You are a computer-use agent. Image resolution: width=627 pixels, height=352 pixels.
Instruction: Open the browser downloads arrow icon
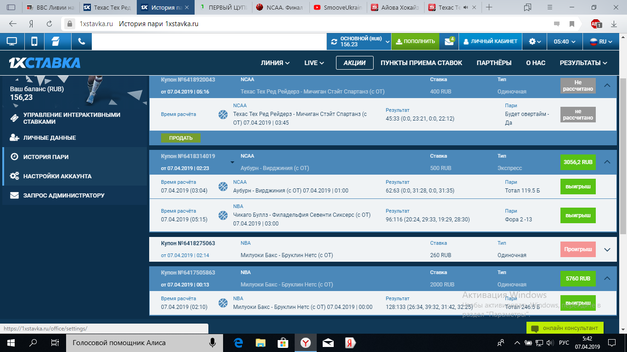click(614, 24)
